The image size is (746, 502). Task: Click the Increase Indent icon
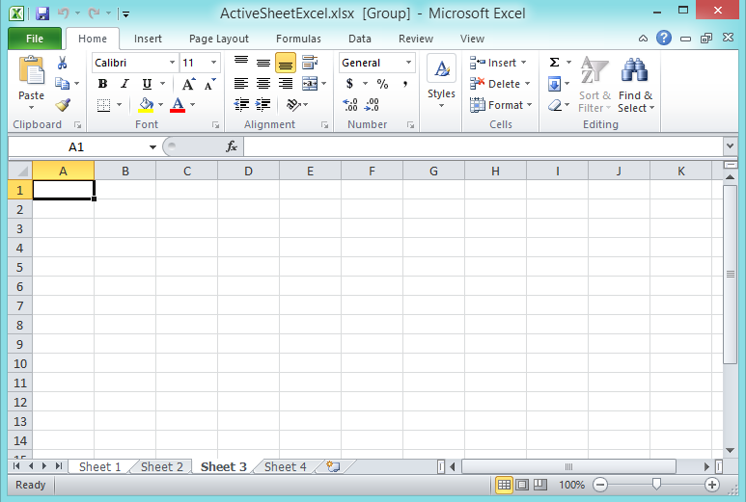coord(262,104)
